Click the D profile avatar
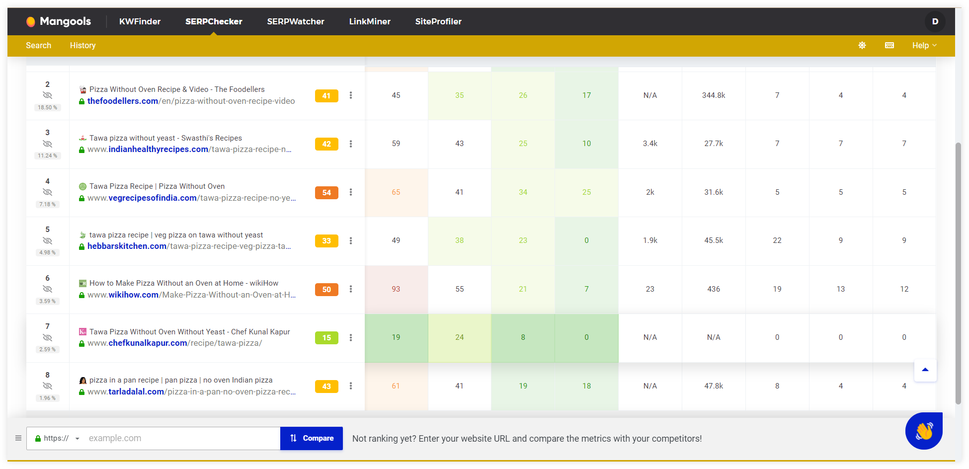Image resolution: width=969 pixels, height=469 pixels. (x=935, y=21)
